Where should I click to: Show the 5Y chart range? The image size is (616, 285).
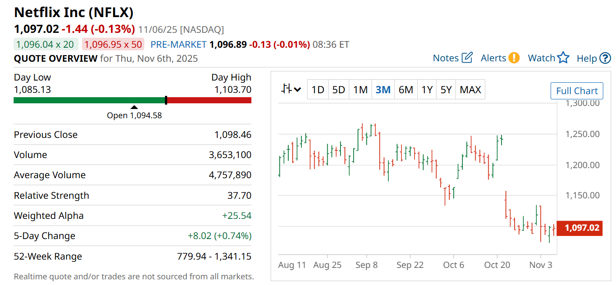(446, 90)
